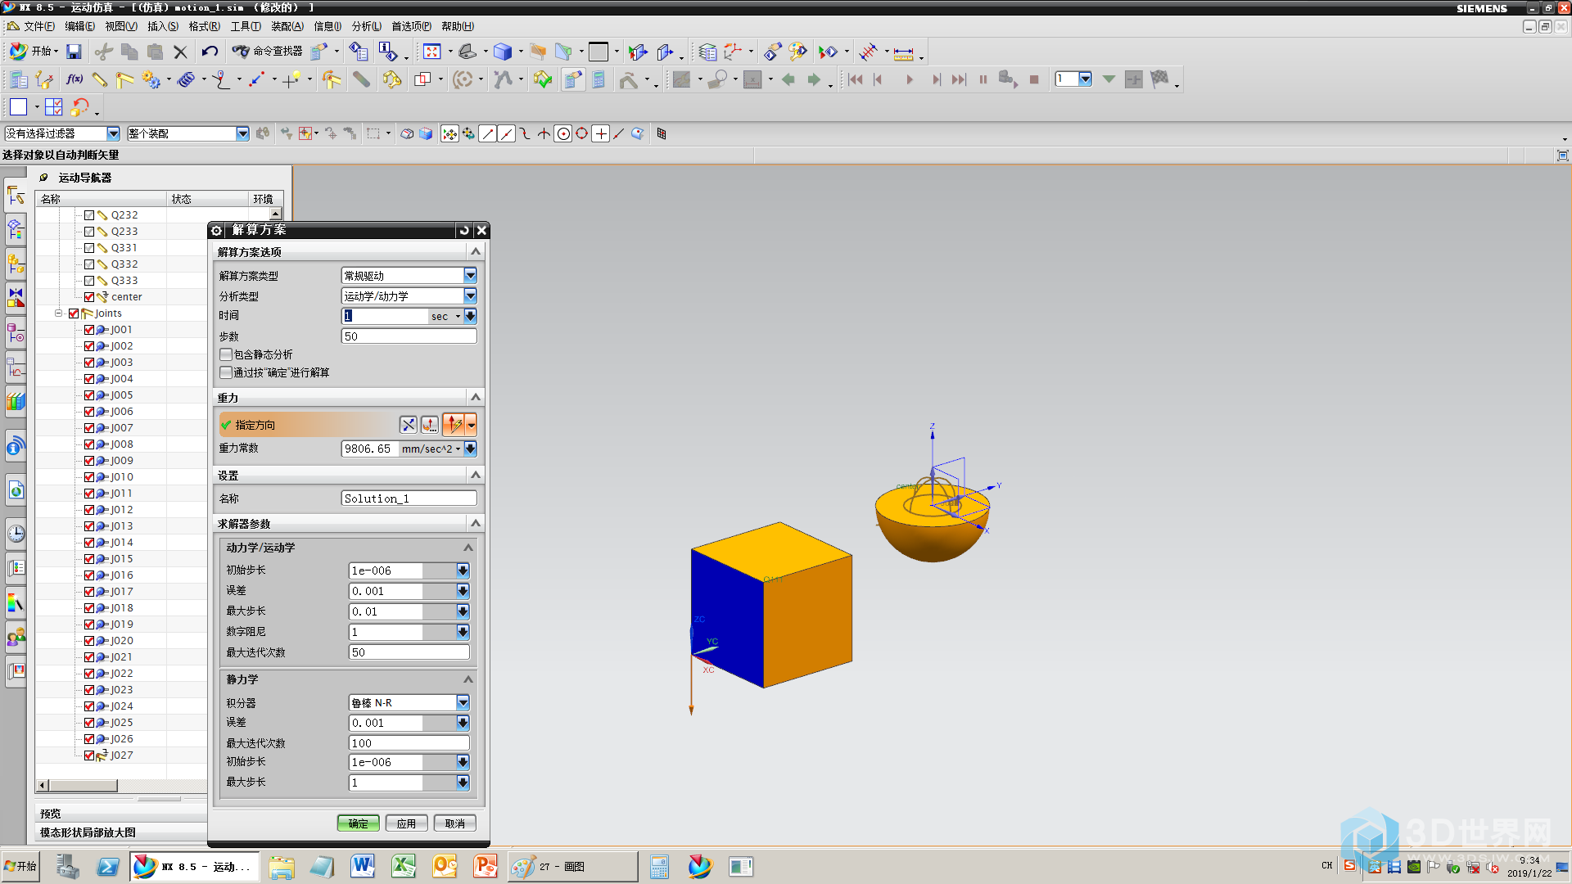Click the selection grid checkboxes toolbar icon
Screen dimensions: 1572x884
(54, 107)
